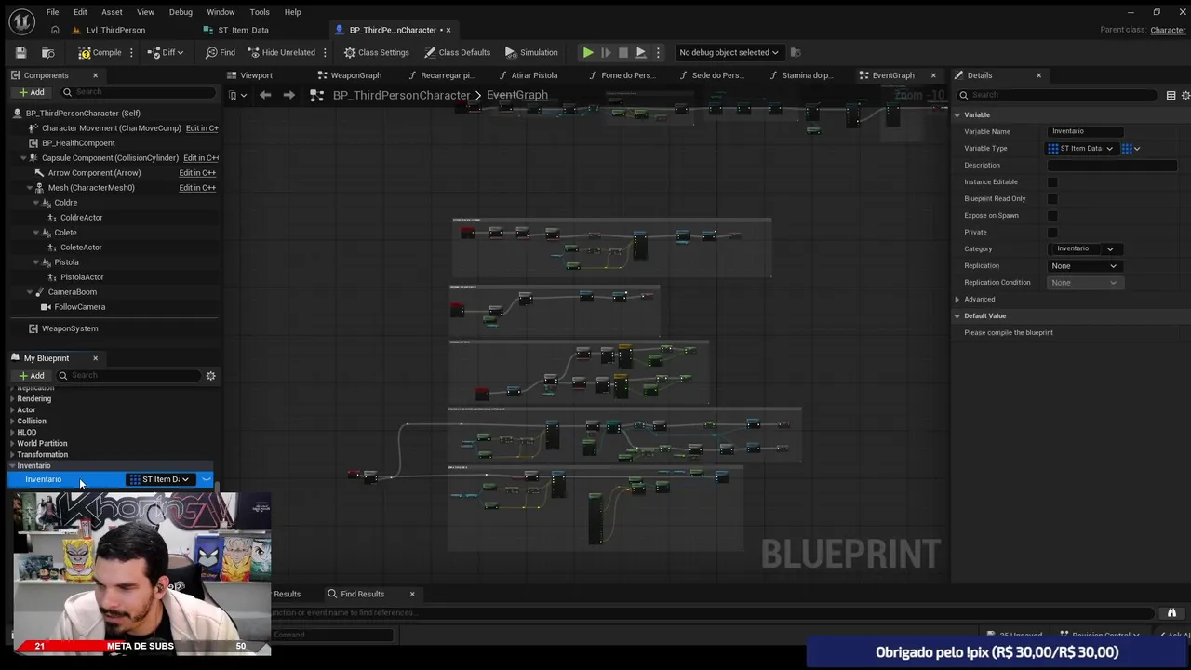Click Edit in C++ for Arrow Component
The width and height of the screenshot is (1191, 670).
(197, 173)
